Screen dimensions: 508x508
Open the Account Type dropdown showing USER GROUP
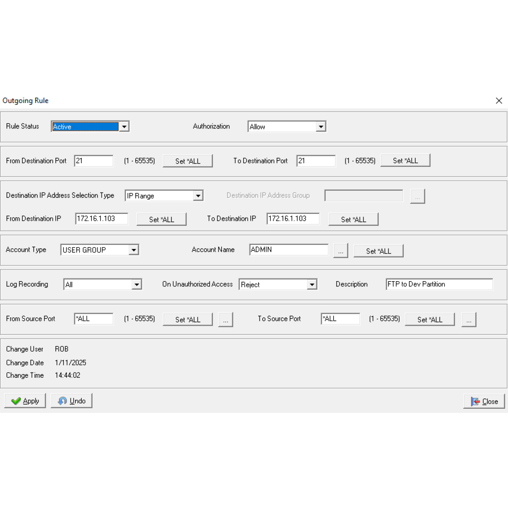point(133,249)
